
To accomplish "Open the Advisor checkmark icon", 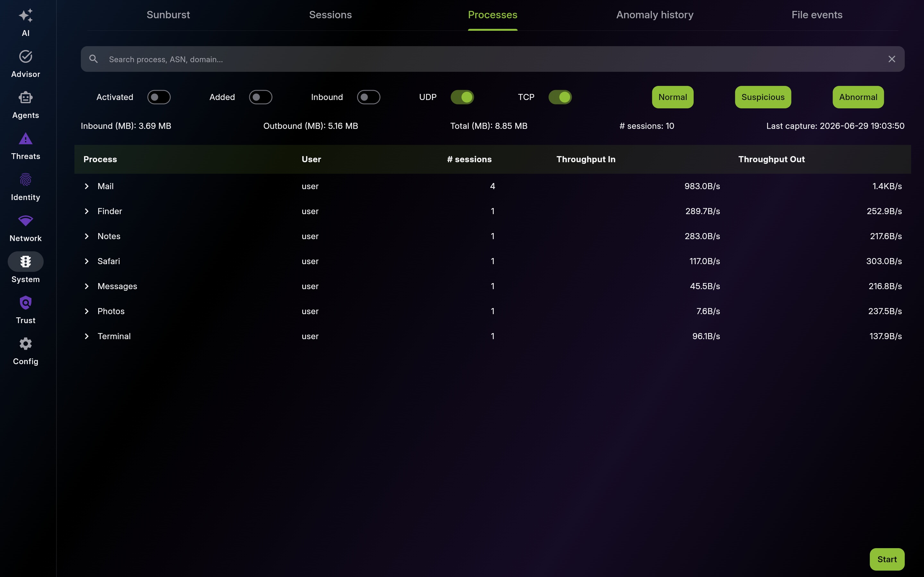I will pyautogui.click(x=26, y=56).
